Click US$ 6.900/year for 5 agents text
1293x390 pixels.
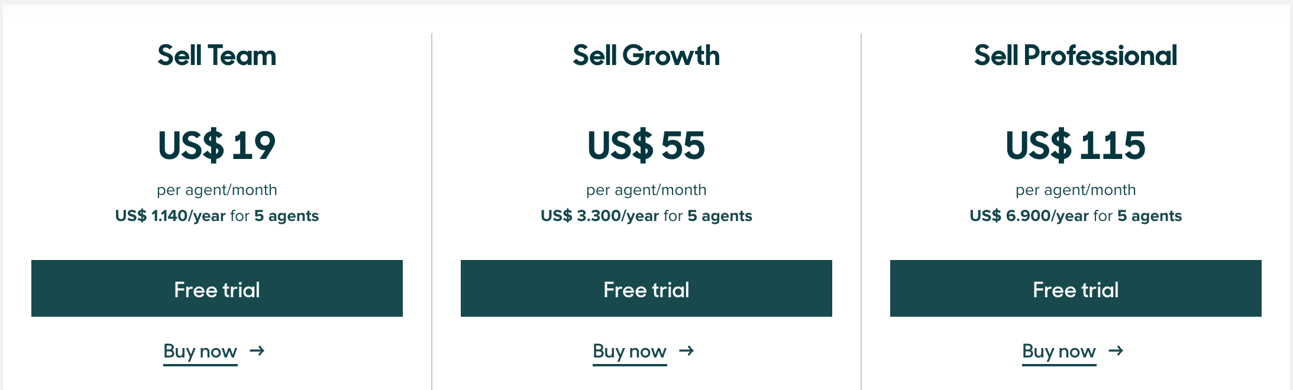click(x=1076, y=216)
